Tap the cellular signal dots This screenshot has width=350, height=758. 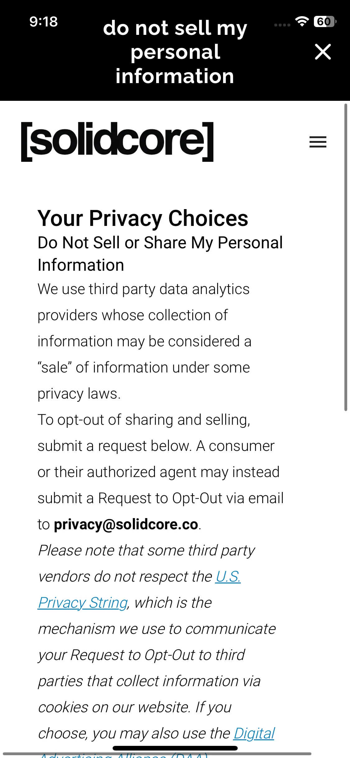click(x=282, y=25)
